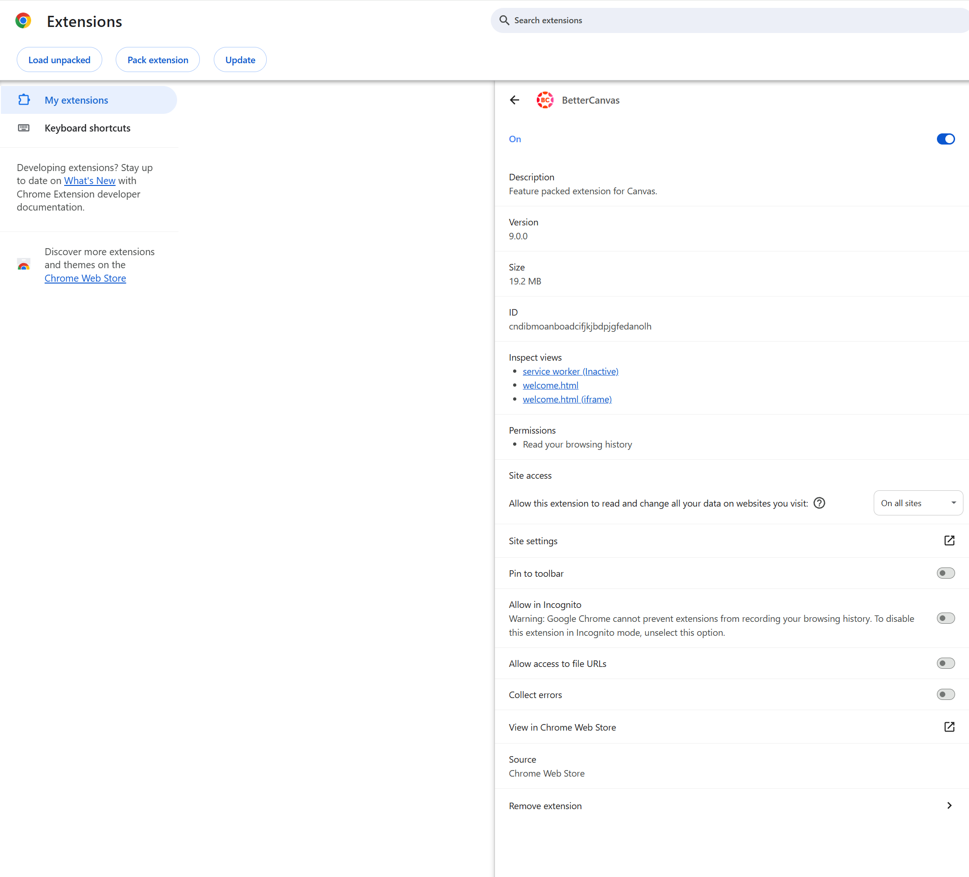Click the Pack extension button
969x877 pixels.
click(158, 59)
